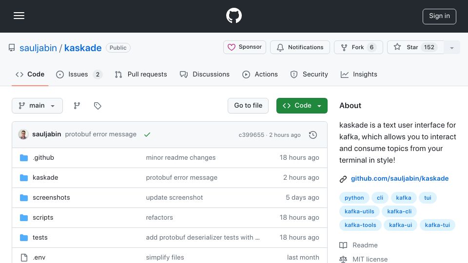Open commit 'update screenshot'

175,197
